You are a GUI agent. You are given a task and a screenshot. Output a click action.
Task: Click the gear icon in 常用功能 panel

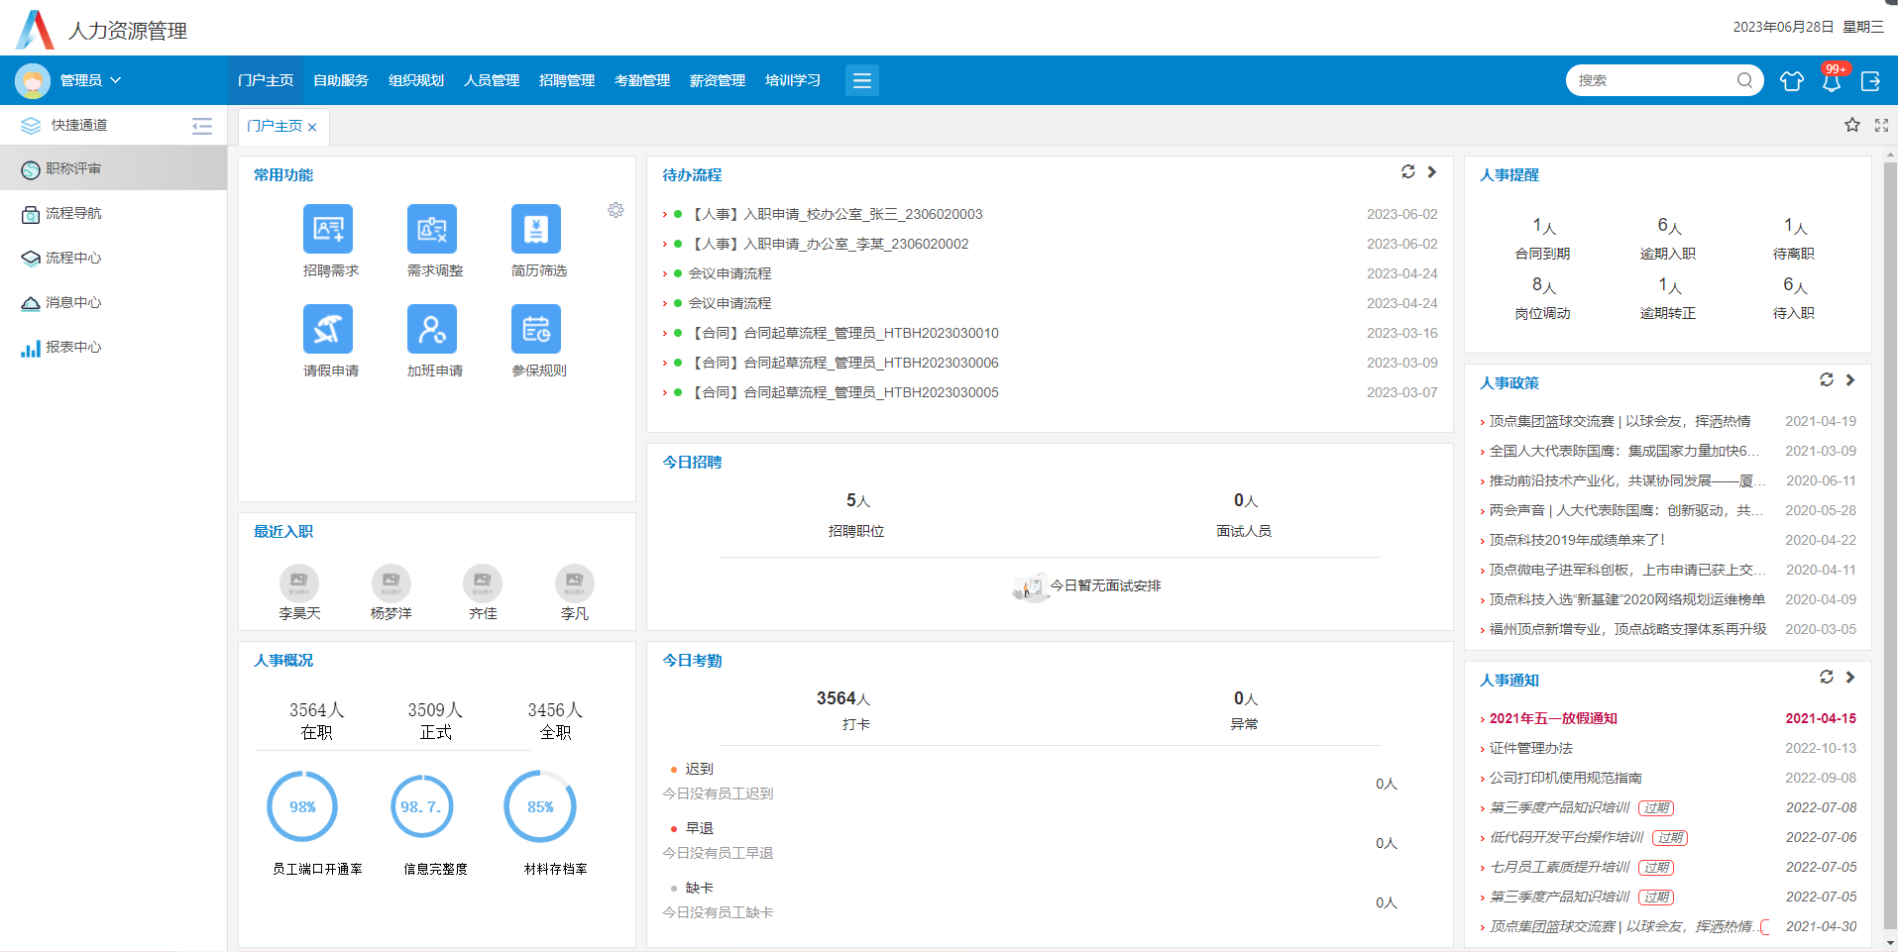pyautogui.click(x=615, y=210)
